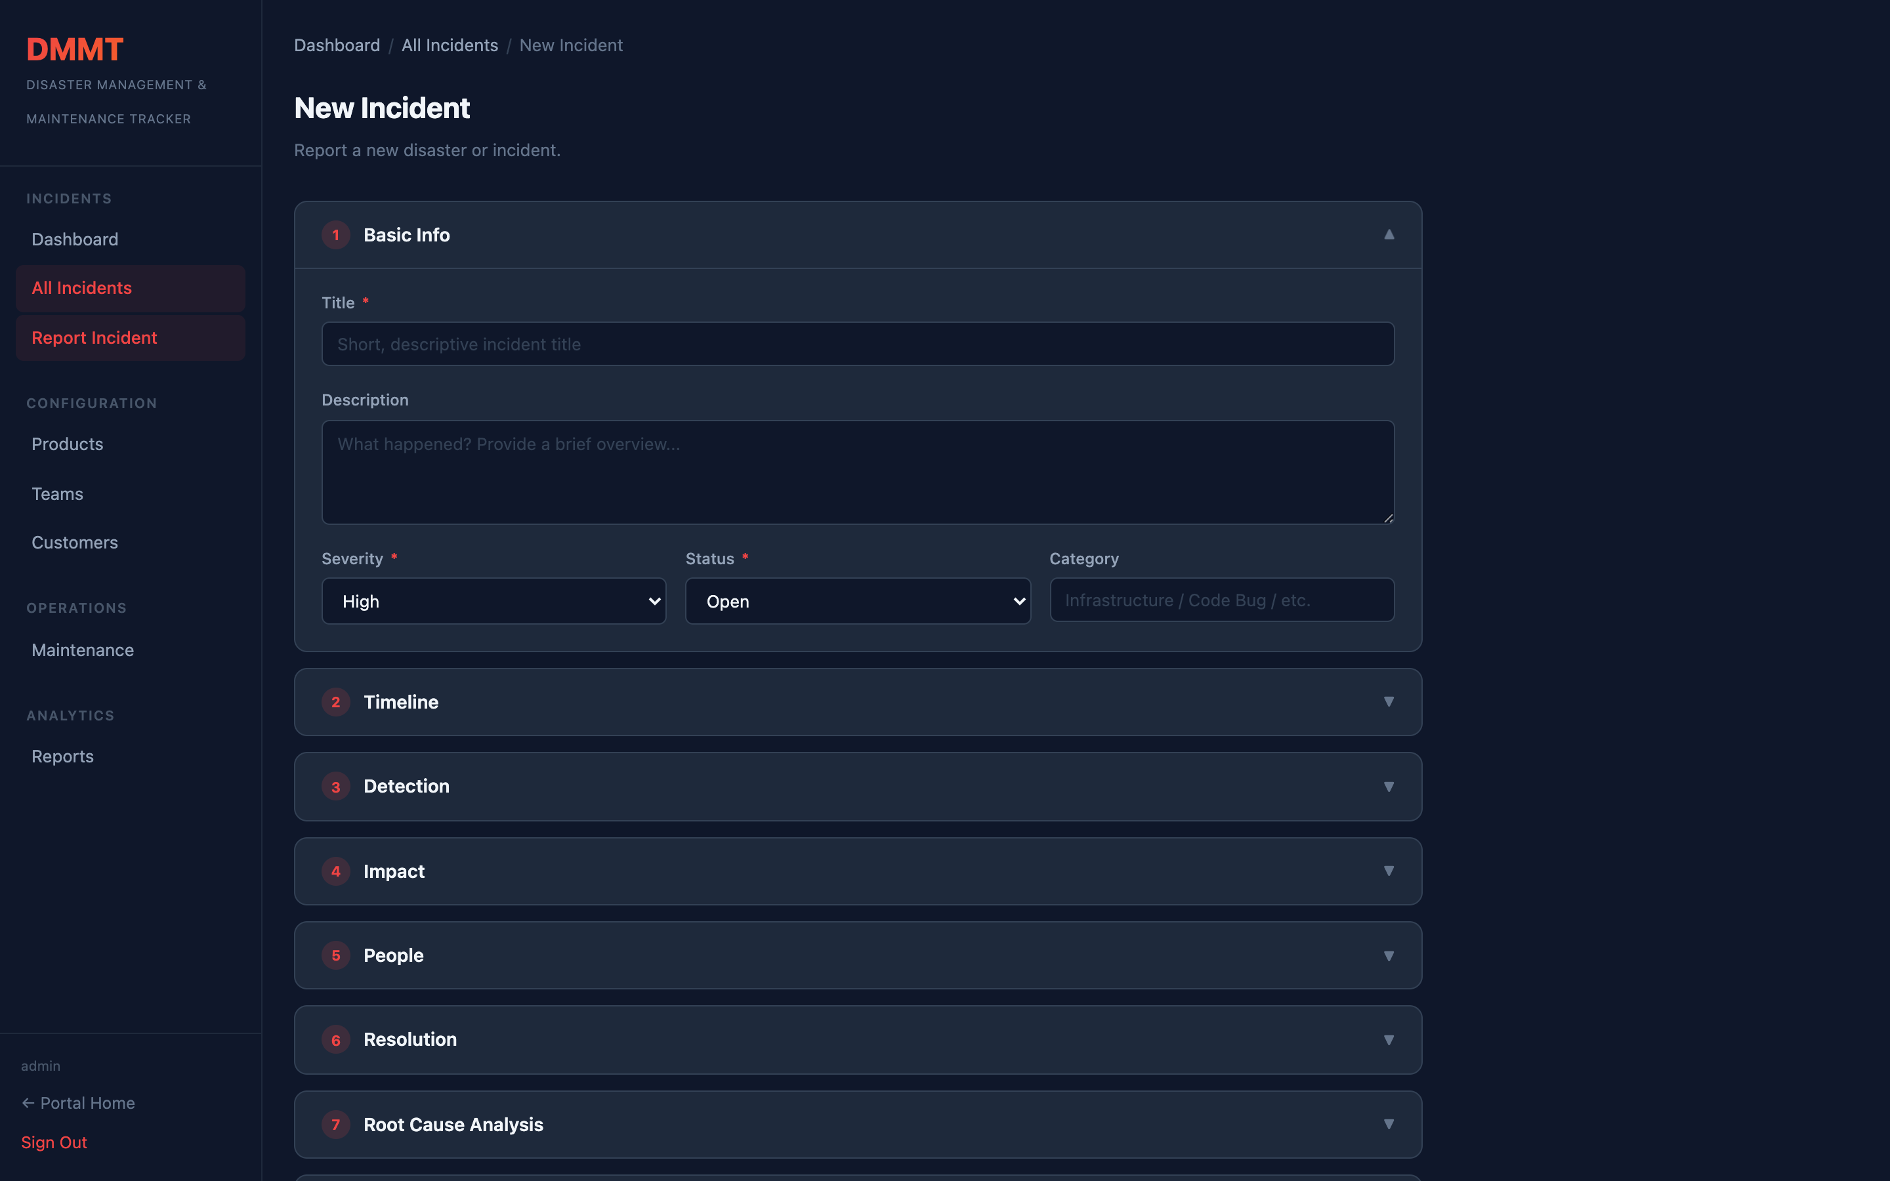Expand the Root Cause Analysis section
Screen dimensions: 1890x1181
tap(1389, 1125)
